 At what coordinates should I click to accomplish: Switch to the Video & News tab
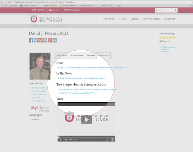pyautogui.click(x=103, y=56)
